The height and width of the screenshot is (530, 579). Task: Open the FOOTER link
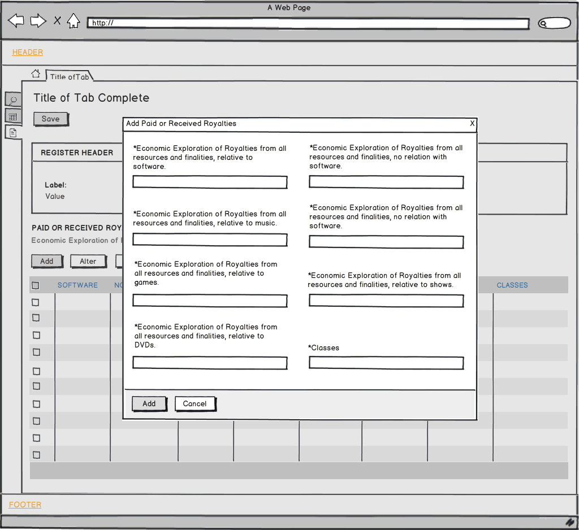pyautogui.click(x=25, y=505)
